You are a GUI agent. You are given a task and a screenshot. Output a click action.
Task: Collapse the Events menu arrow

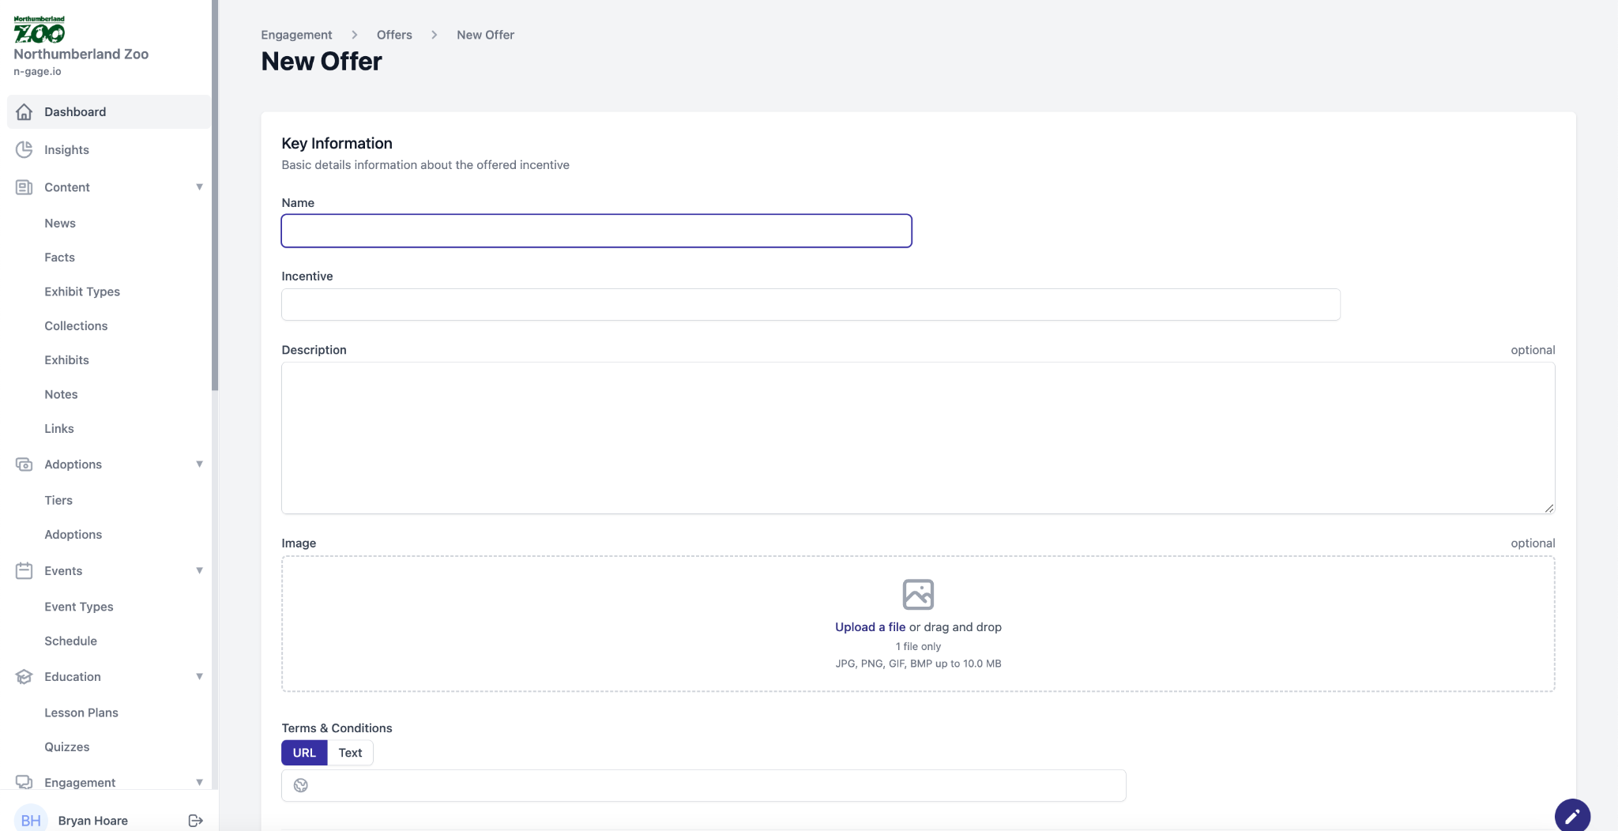199,570
